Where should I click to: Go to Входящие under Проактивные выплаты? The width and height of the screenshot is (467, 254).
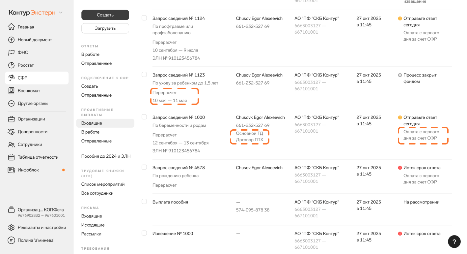[x=92, y=123]
